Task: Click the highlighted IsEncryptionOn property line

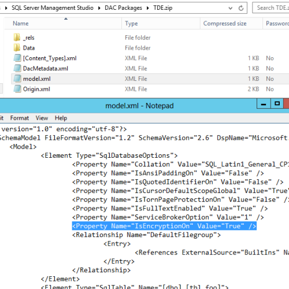Action: pyautogui.click(x=164, y=226)
